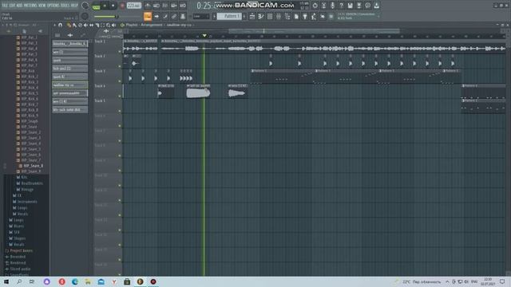Open the Playlist options menu arrow

click(x=55, y=25)
